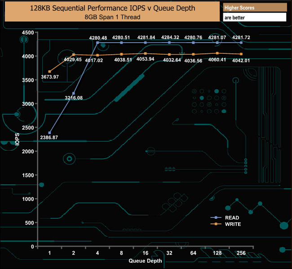Click the x-axis label 1
Image resolution: width=292 pixels, height=269 pixels.
coord(49,253)
